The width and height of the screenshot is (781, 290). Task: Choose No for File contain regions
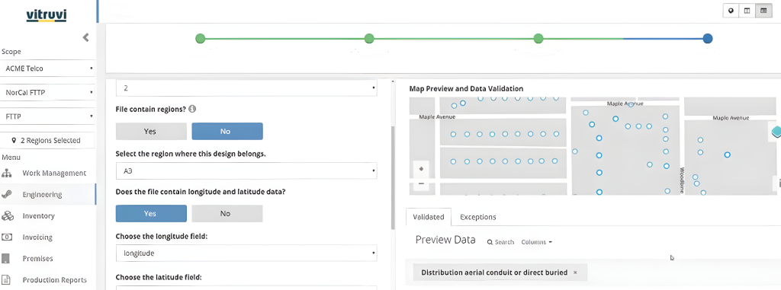point(227,132)
